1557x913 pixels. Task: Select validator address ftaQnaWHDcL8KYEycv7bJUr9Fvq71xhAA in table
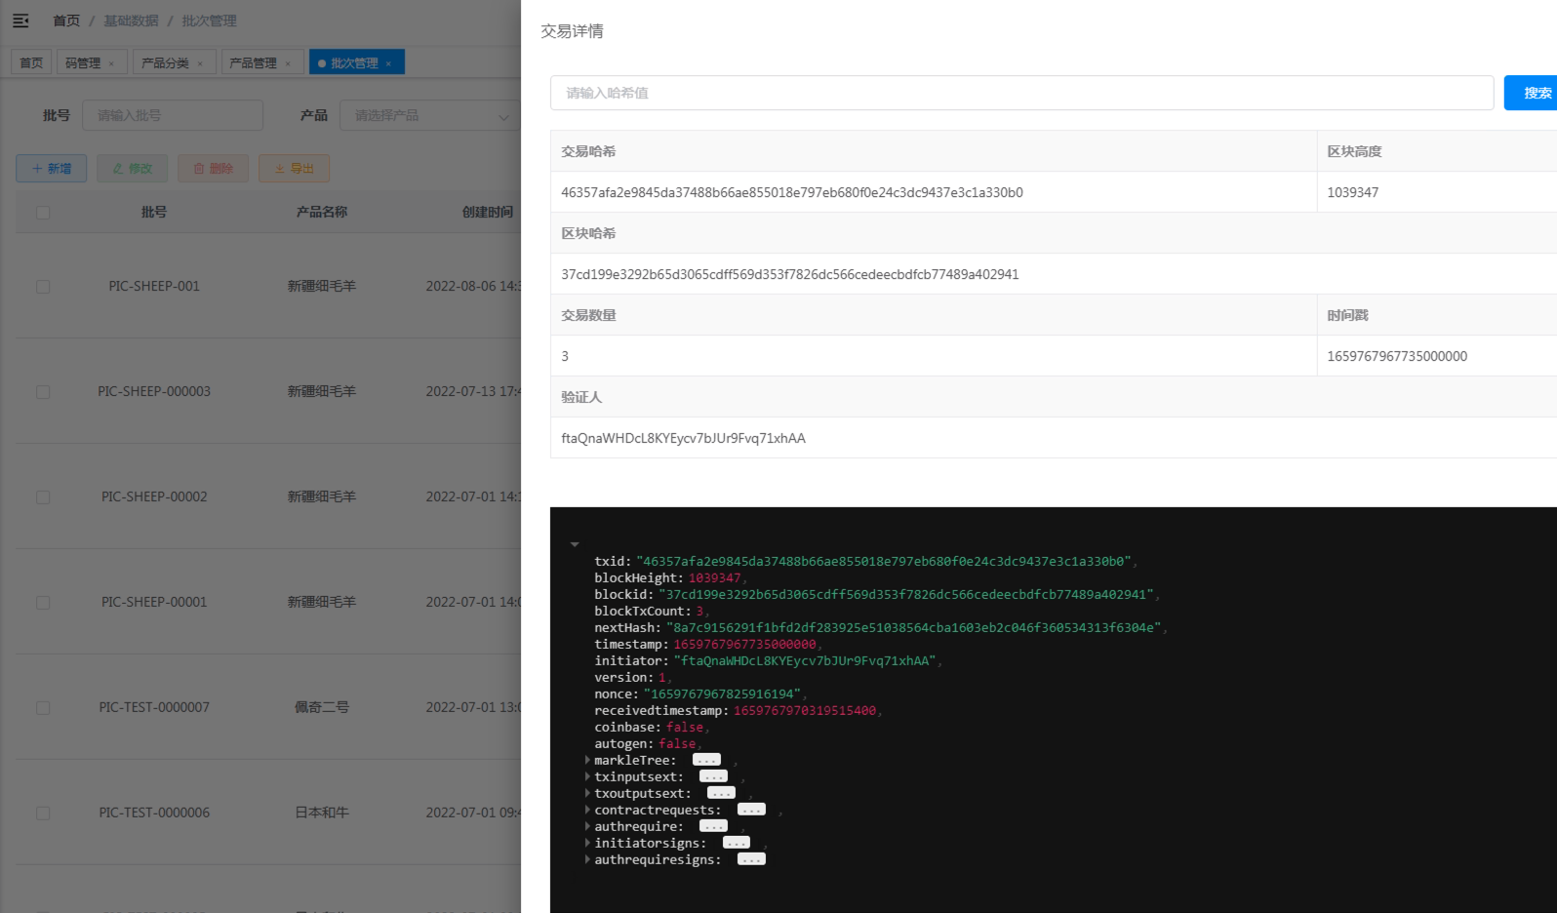[x=683, y=438]
